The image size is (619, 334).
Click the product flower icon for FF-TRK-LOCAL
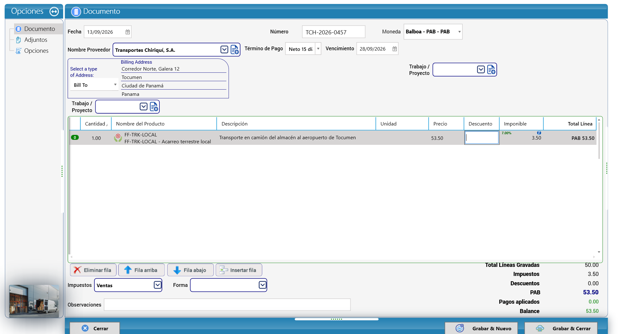[x=118, y=138]
